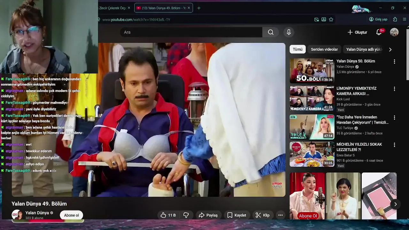Click the YouTube search magnifier button

point(271,32)
